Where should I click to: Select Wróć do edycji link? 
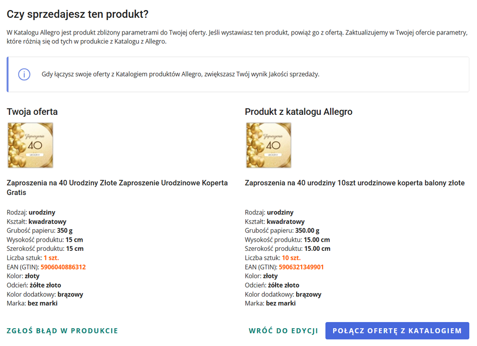point(283,331)
